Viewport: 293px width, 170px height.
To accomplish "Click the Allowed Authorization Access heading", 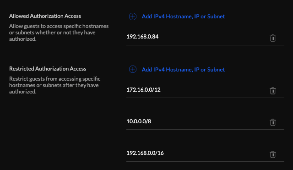I will pyautogui.click(x=45, y=16).
